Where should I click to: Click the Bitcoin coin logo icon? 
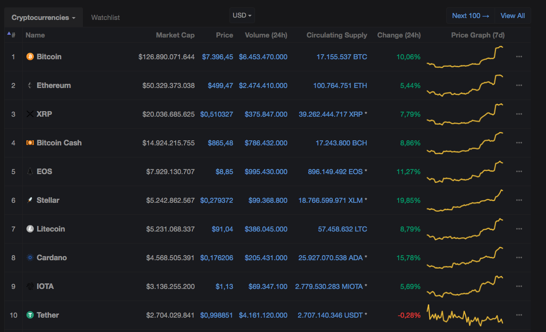(30, 57)
